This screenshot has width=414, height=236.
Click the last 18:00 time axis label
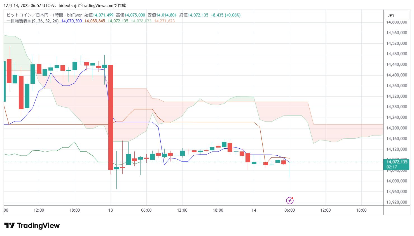point(361,210)
